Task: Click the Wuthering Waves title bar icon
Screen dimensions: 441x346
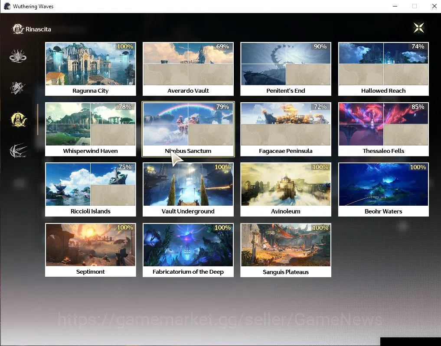Action: click(x=7, y=6)
